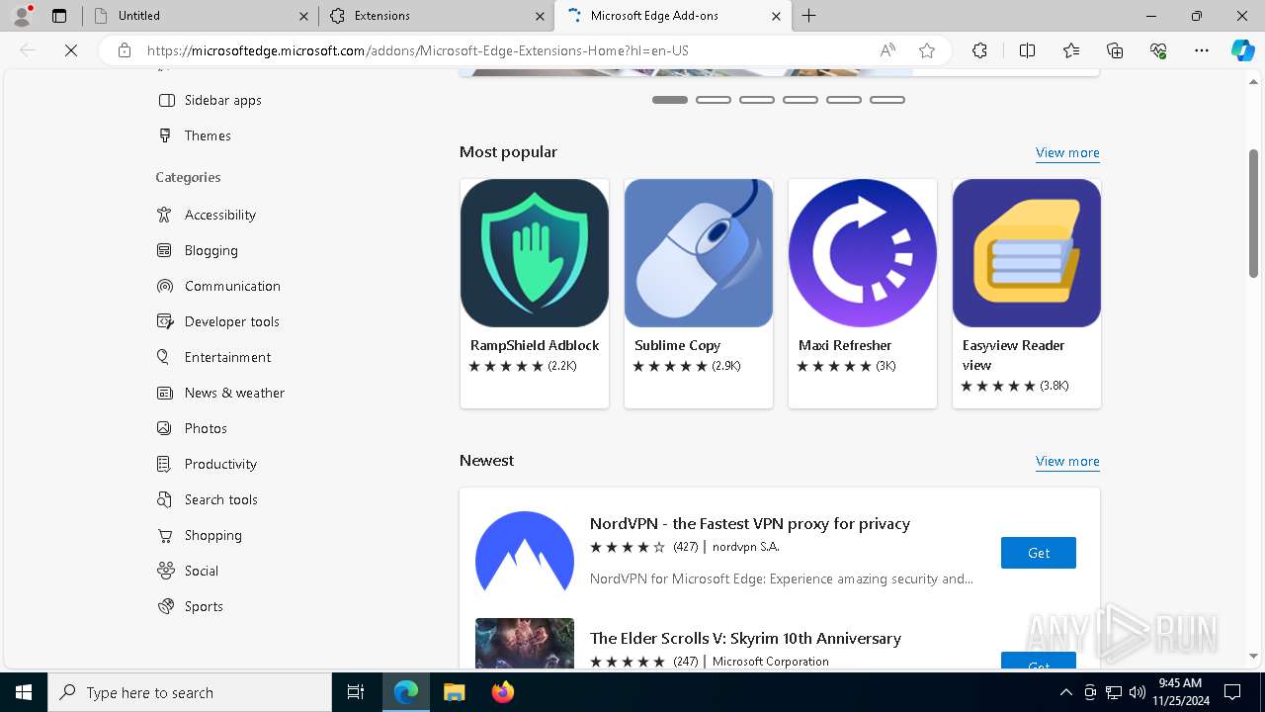Click the Sublime Copy title
The width and height of the screenshot is (1265, 712).
pyautogui.click(x=677, y=345)
